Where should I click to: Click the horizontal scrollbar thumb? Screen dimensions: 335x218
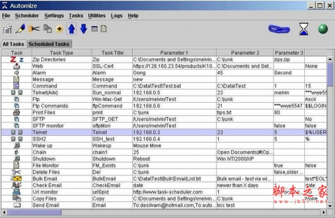[35, 212]
